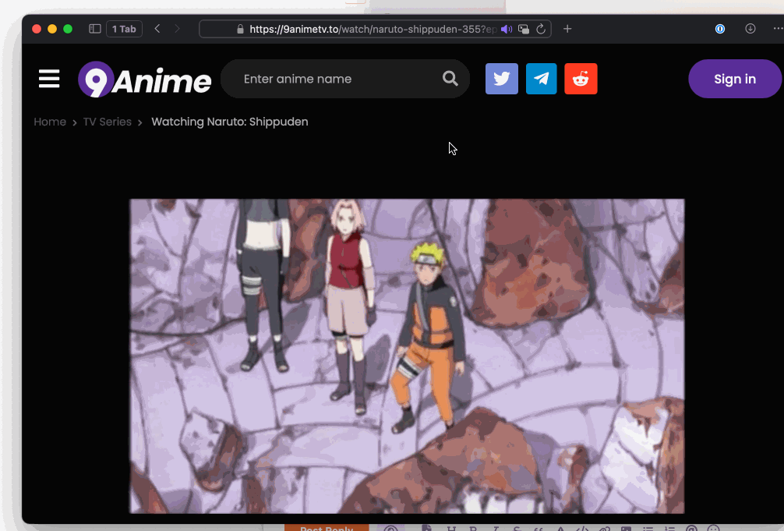Image resolution: width=784 pixels, height=531 pixels.
Task: Click the magnifier search icon
Action: click(450, 79)
